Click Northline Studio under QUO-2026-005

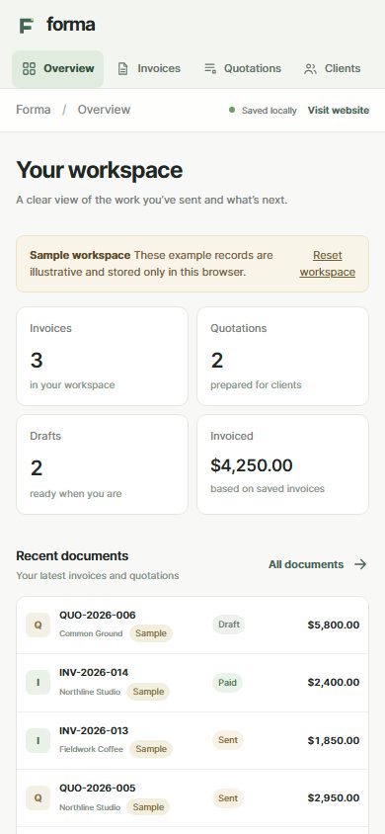coord(89,807)
